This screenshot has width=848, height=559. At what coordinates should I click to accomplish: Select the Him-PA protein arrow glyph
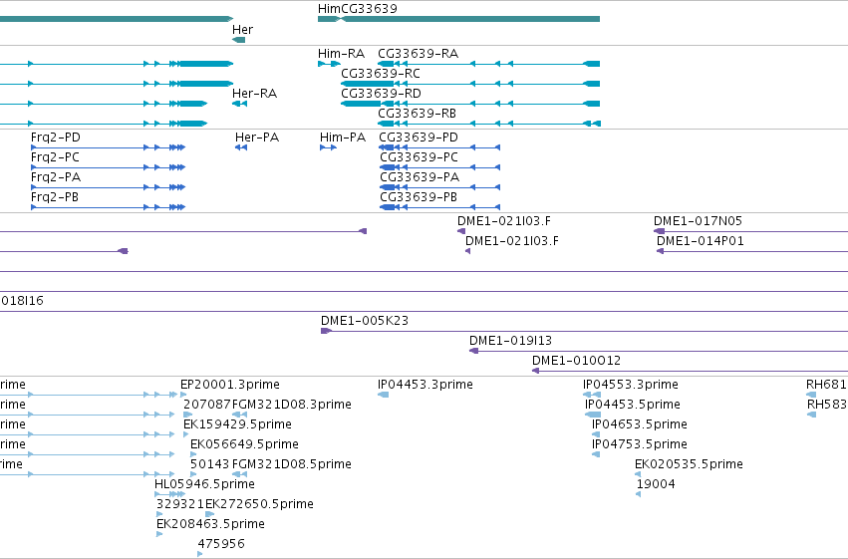(328, 147)
